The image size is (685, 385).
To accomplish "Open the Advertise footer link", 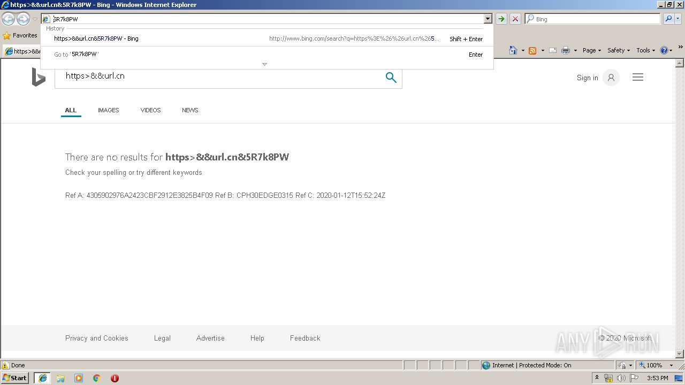I will [x=210, y=338].
